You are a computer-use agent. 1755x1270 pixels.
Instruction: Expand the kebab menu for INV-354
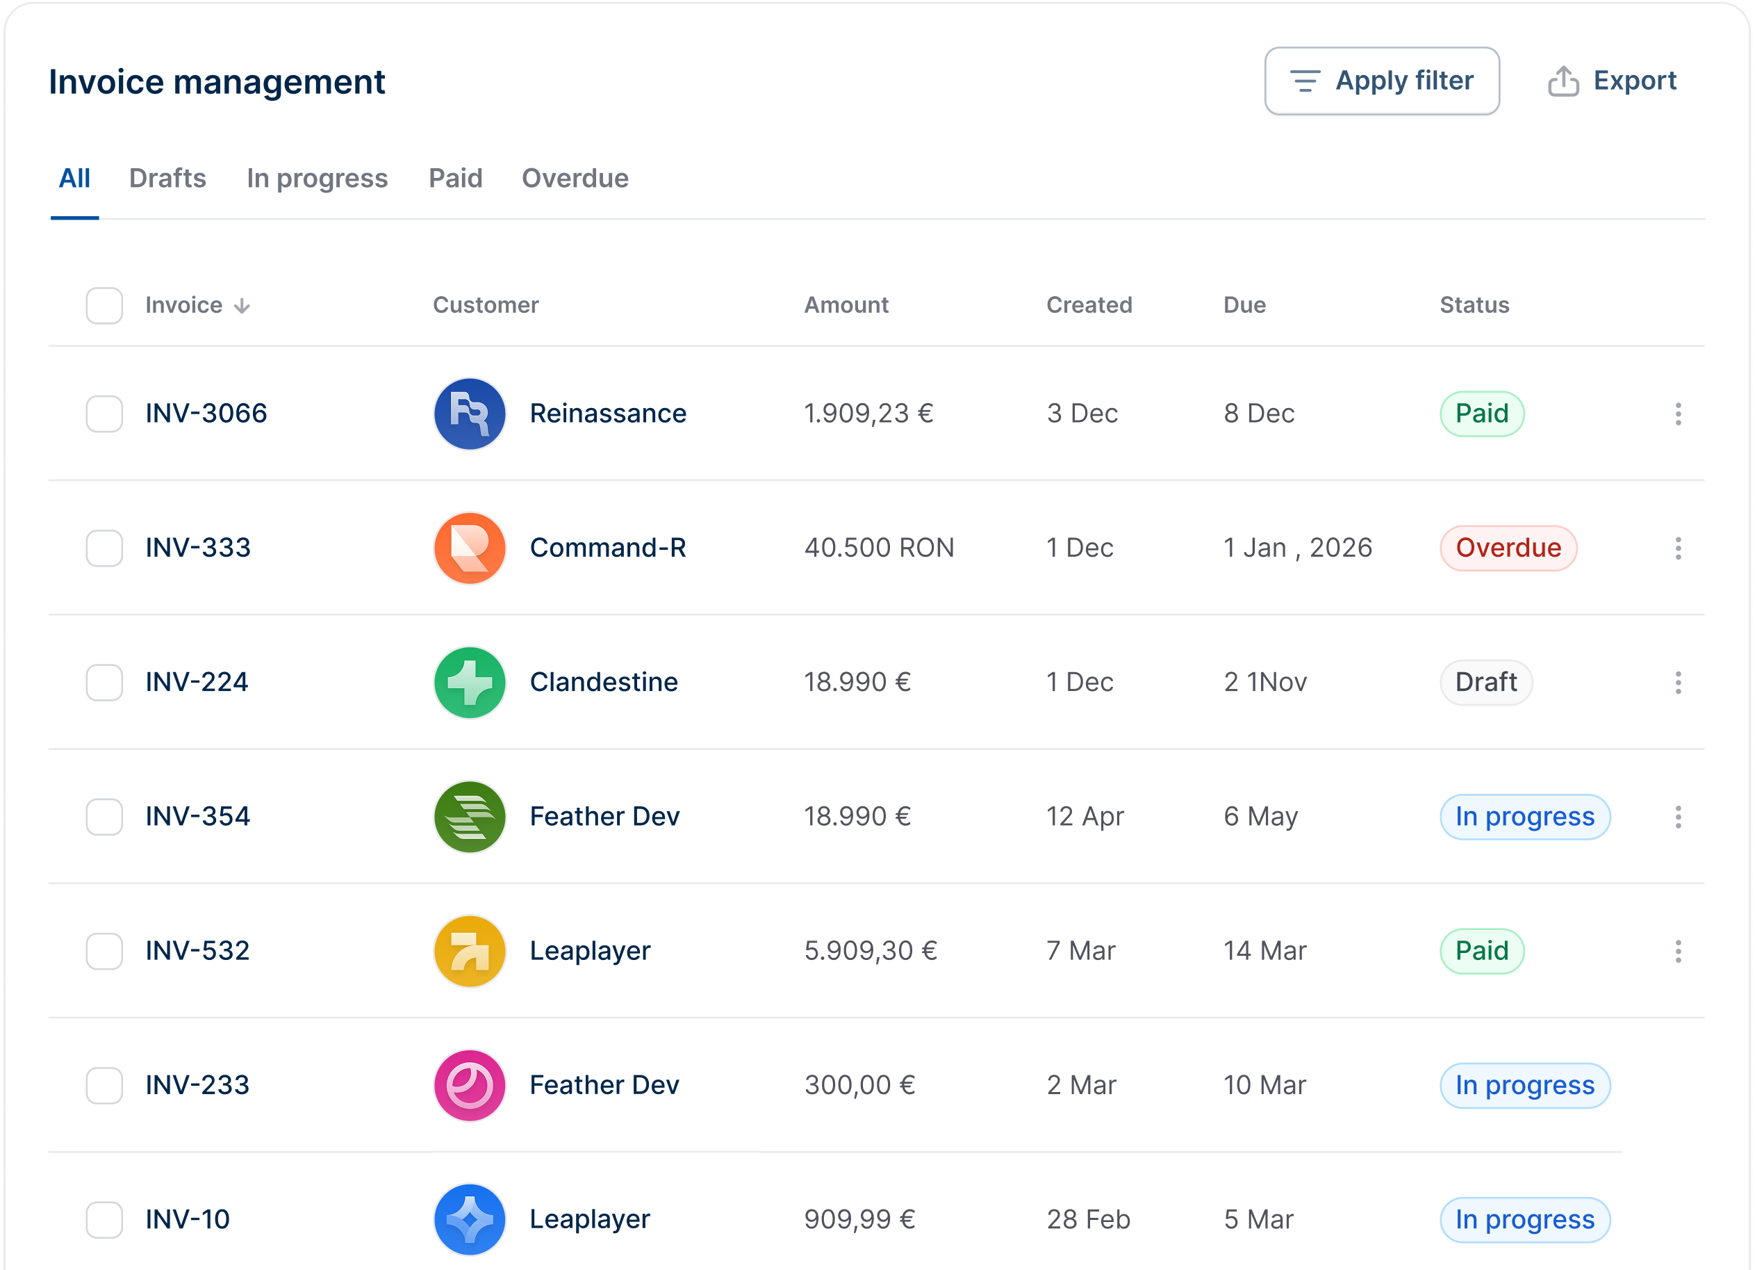click(x=1678, y=816)
